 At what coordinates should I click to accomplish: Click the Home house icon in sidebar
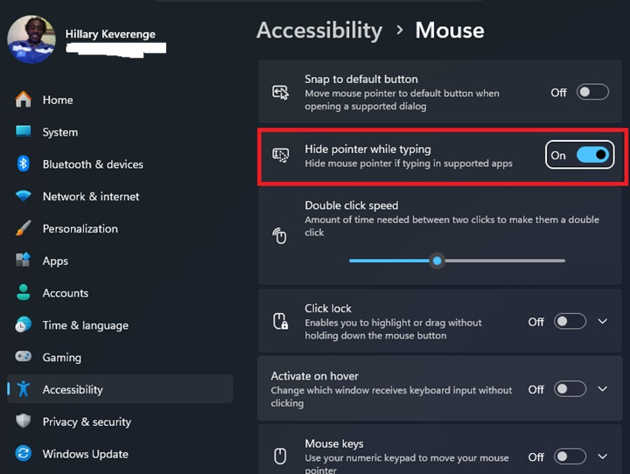click(x=24, y=99)
